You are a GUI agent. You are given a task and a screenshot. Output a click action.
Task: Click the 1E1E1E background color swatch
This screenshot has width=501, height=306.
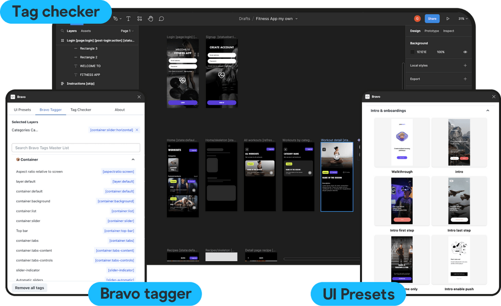tap(412, 52)
